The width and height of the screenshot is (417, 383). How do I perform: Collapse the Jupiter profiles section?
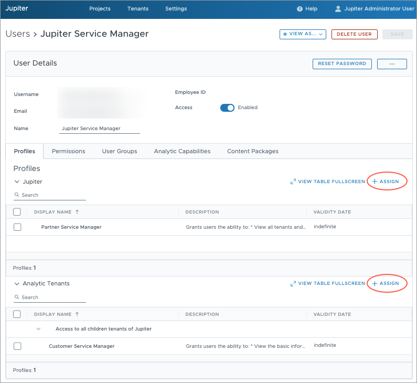click(x=17, y=182)
